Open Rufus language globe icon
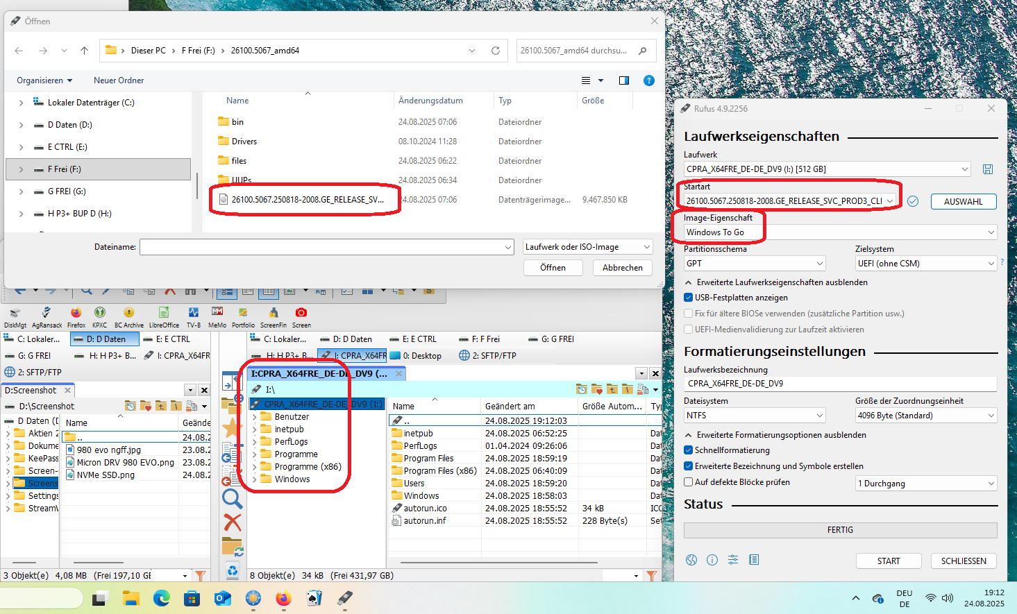1017x614 pixels. 691,560
